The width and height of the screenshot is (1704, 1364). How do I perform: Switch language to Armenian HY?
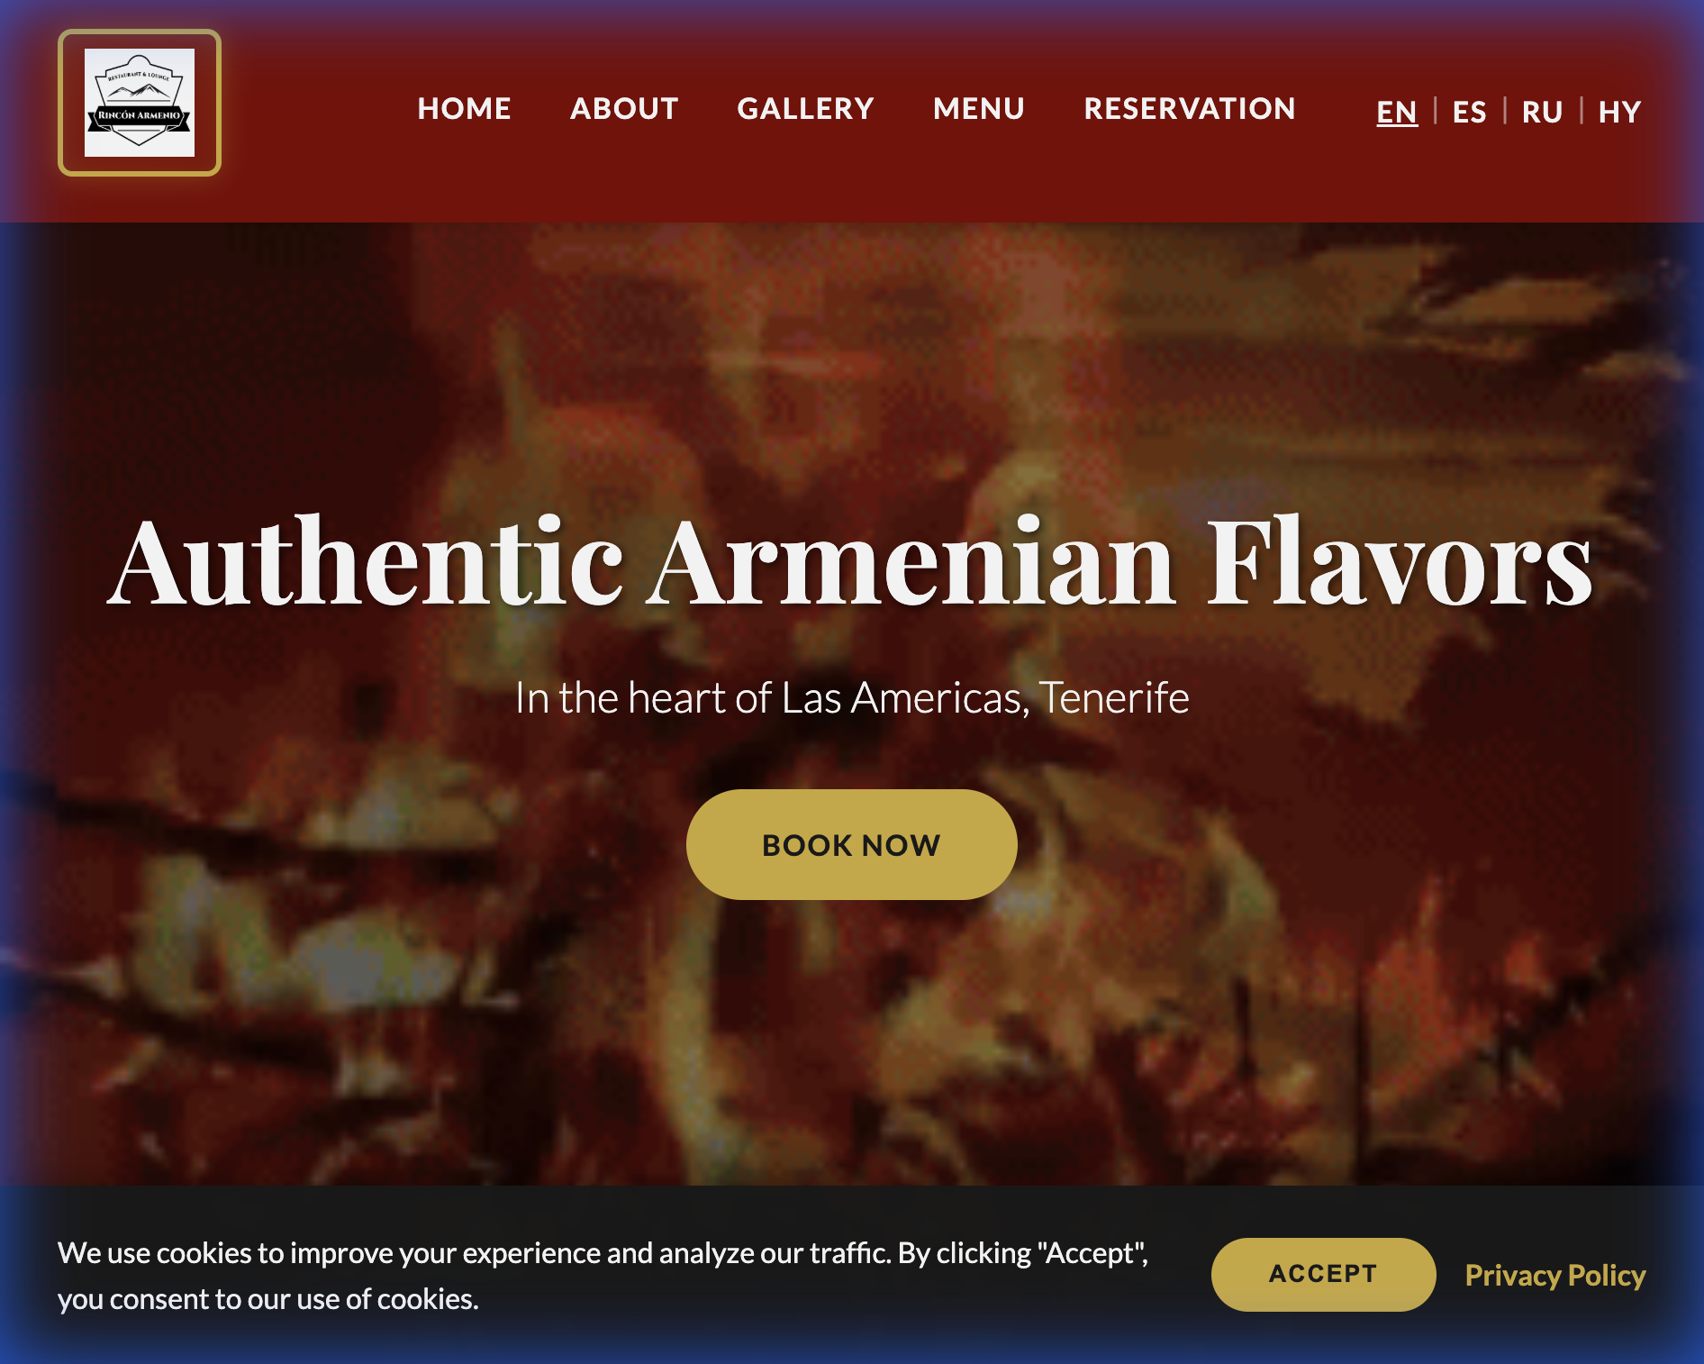[1619, 112]
